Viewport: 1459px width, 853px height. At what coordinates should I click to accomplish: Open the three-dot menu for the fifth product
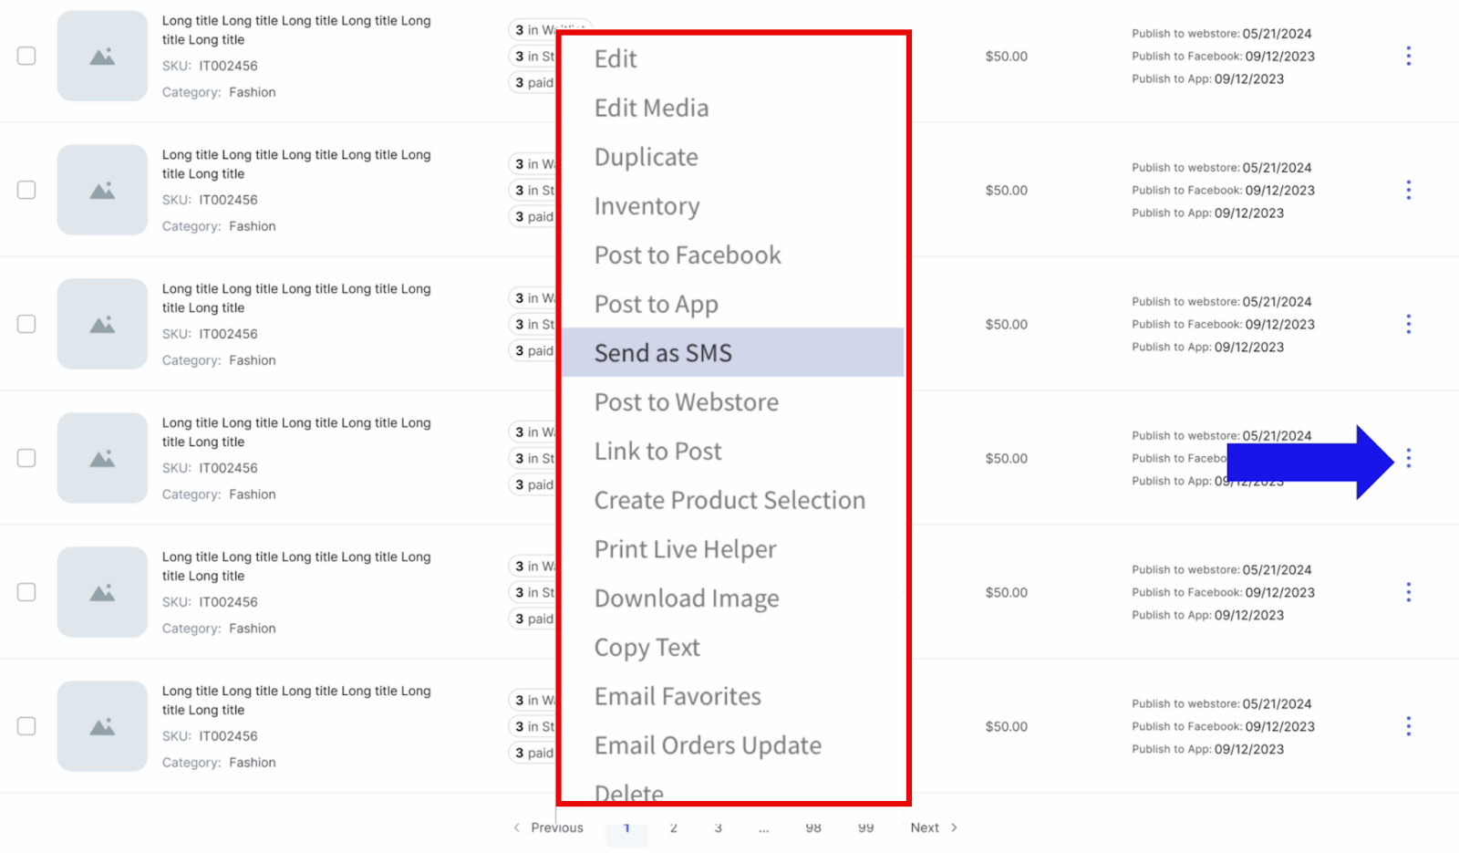coord(1408,593)
